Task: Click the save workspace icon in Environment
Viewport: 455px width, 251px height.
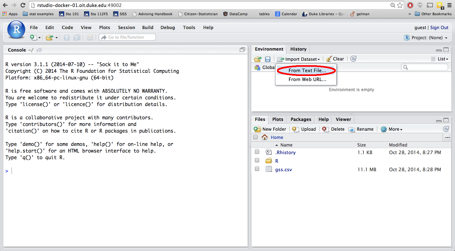Action: point(267,59)
